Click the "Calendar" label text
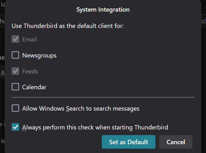This screenshot has height=153, width=206. 34,87
